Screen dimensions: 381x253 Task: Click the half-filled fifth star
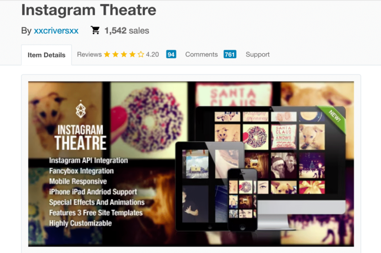pos(141,54)
